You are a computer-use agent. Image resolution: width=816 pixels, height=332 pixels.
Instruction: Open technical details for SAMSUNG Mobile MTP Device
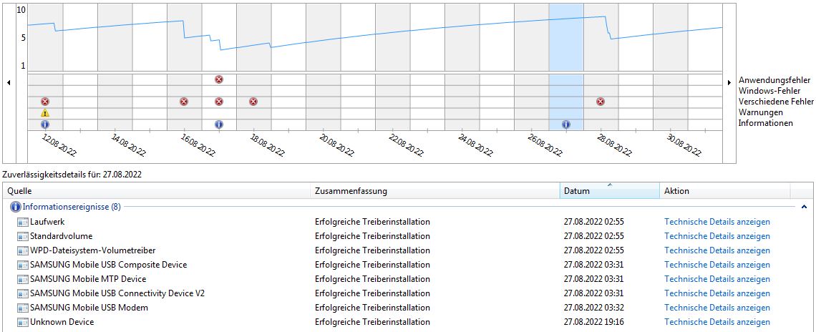pyautogui.click(x=717, y=279)
